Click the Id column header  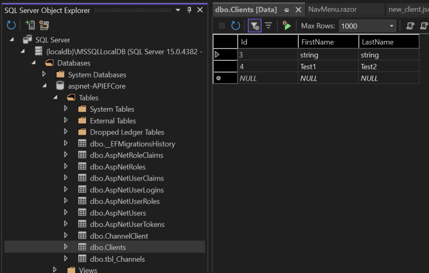[x=268, y=42]
